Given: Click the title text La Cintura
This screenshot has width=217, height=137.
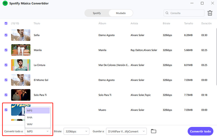Looking at the screenshot, I should coord(39,65).
